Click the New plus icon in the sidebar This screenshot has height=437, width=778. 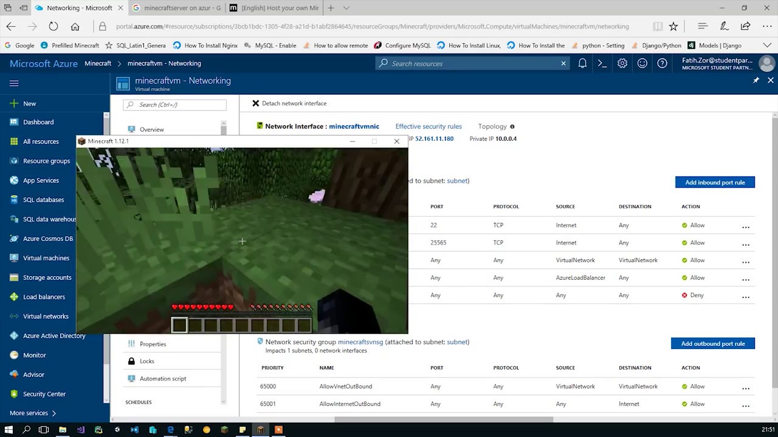(x=14, y=104)
